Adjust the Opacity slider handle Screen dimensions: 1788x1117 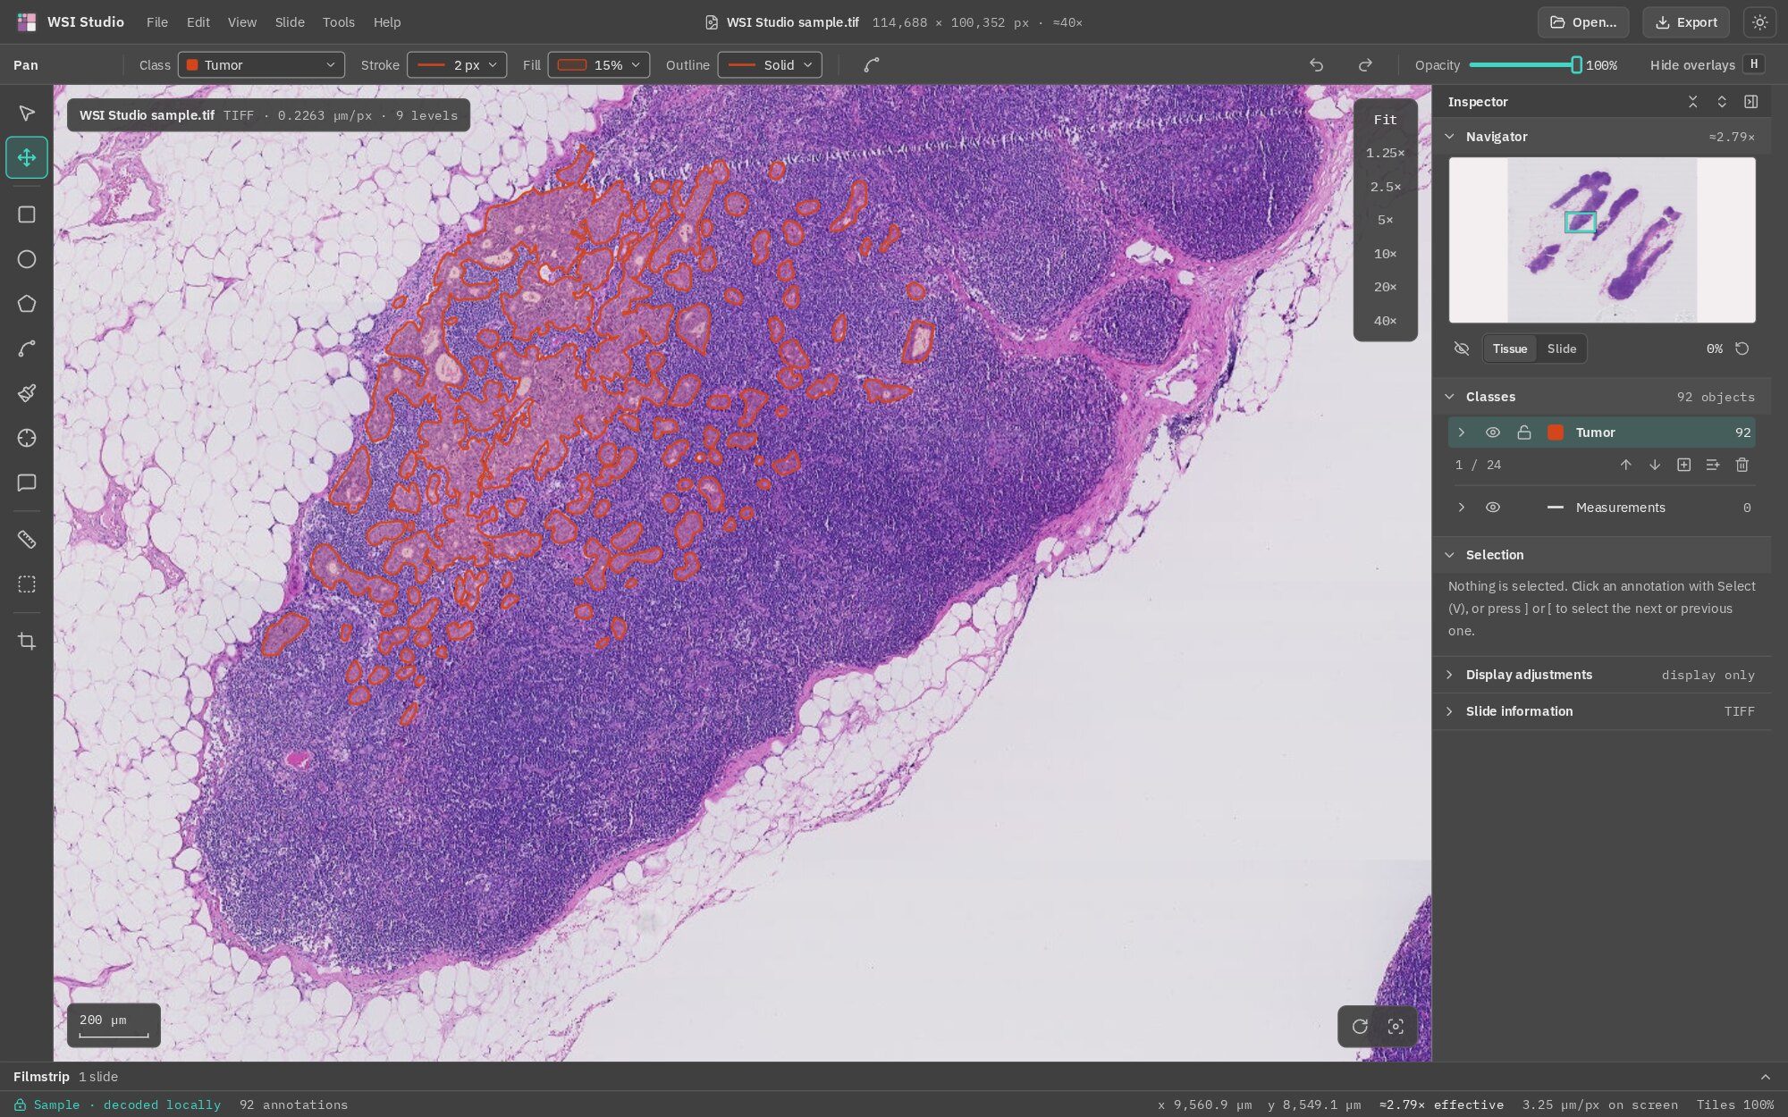1576,65
